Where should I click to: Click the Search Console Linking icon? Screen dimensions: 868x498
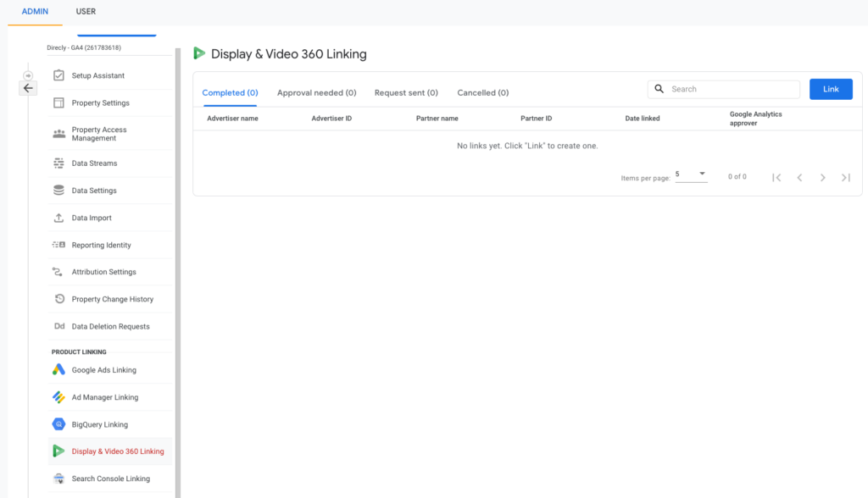tap(58, 479)
